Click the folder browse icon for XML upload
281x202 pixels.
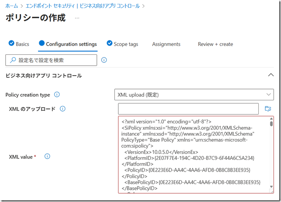pyautogui.click(x=268, y=109)
